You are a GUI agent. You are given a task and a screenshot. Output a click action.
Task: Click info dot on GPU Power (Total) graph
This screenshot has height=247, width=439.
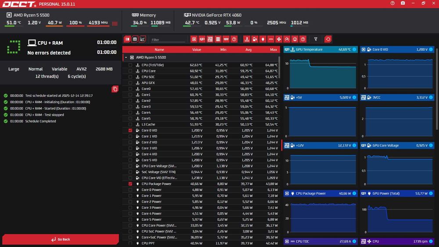click(431, 193)
